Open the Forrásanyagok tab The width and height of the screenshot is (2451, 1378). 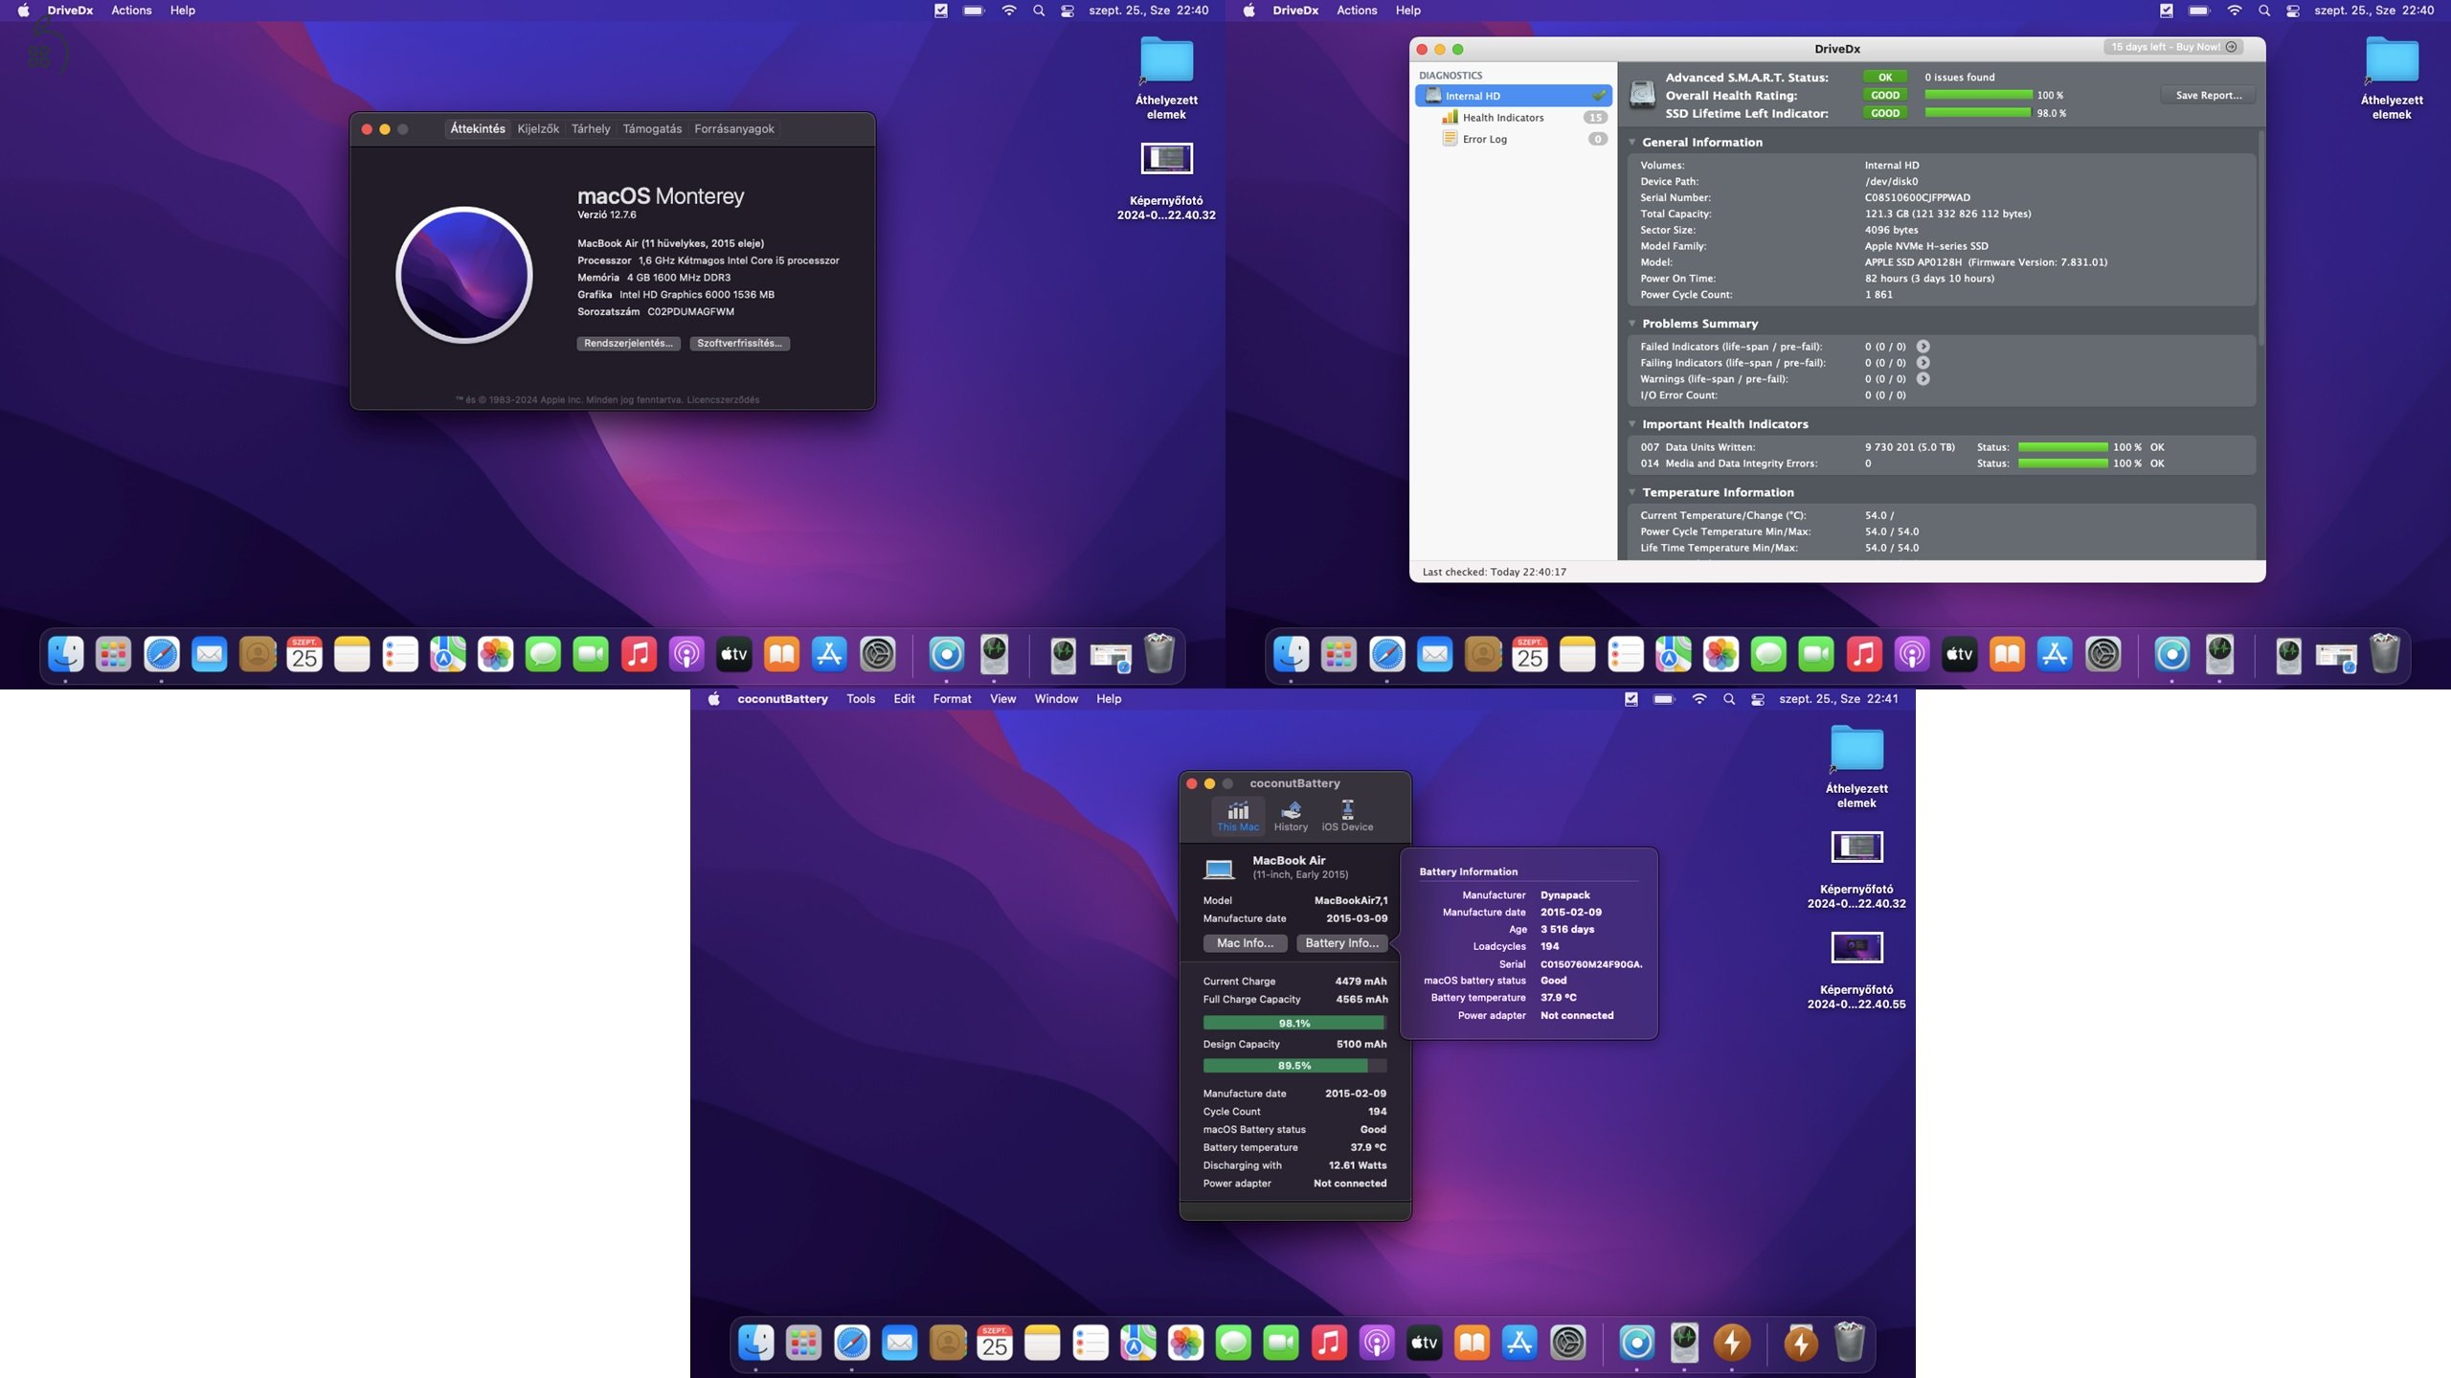(734, 128)
